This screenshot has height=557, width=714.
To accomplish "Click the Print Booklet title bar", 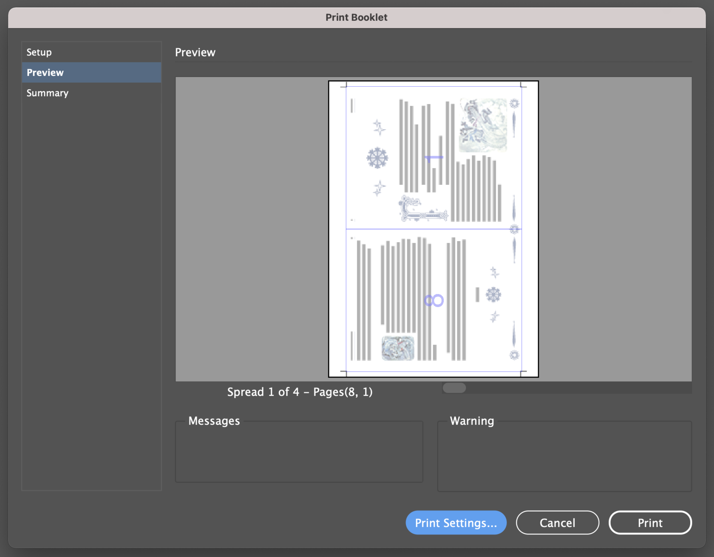I will click(x=356, y=17).
